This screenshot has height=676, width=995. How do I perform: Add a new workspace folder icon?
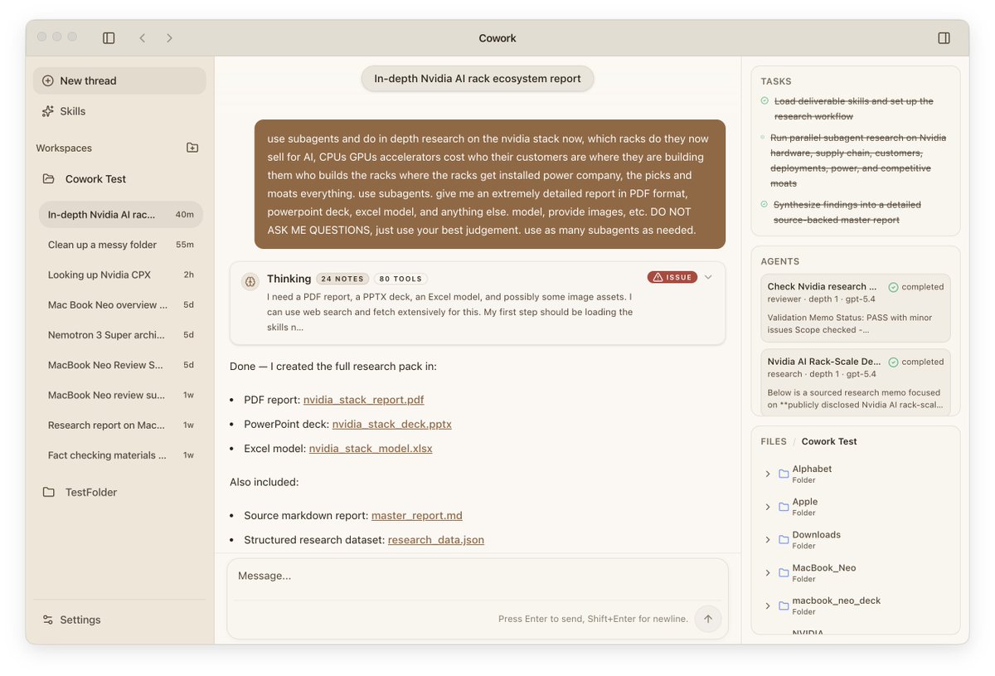(x=192, y=148)
